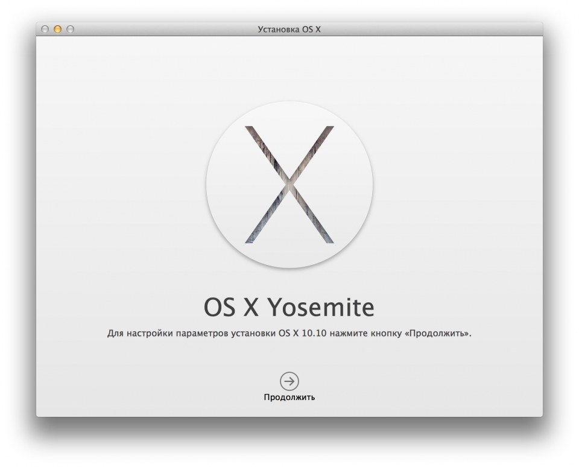Minimize the installer window with yellow button

point(58,29)
